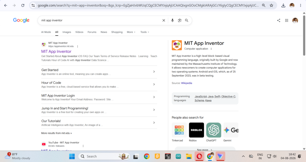Image resolution: width=306 pixels, height=162 pixels.
Task: Open volume control speaker icon in tray
Action: pyautogui.click(x=275, y=156)
